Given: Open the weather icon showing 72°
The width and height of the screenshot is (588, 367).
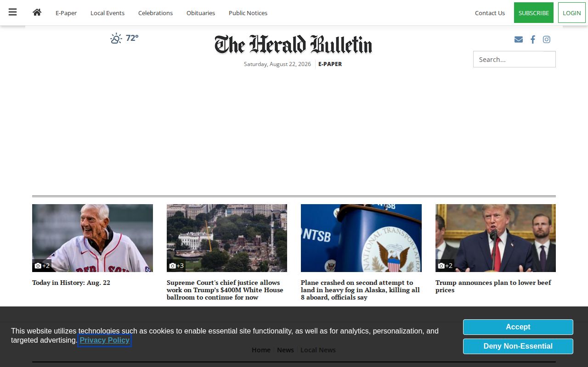Looking at the screenshot, I should [x=116, y=39].
